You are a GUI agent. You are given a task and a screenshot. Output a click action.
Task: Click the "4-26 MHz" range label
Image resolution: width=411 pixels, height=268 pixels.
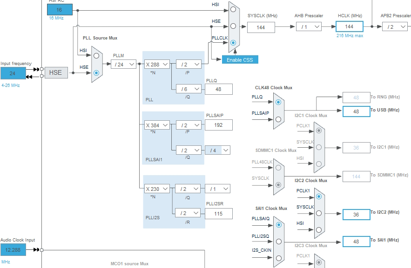(x=11, y=85)
